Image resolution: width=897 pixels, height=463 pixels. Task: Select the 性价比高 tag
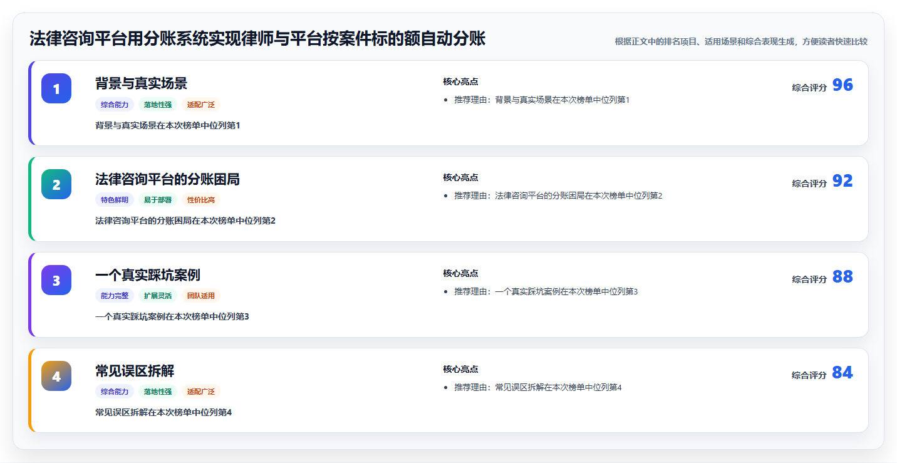click(x=201, y=200)
